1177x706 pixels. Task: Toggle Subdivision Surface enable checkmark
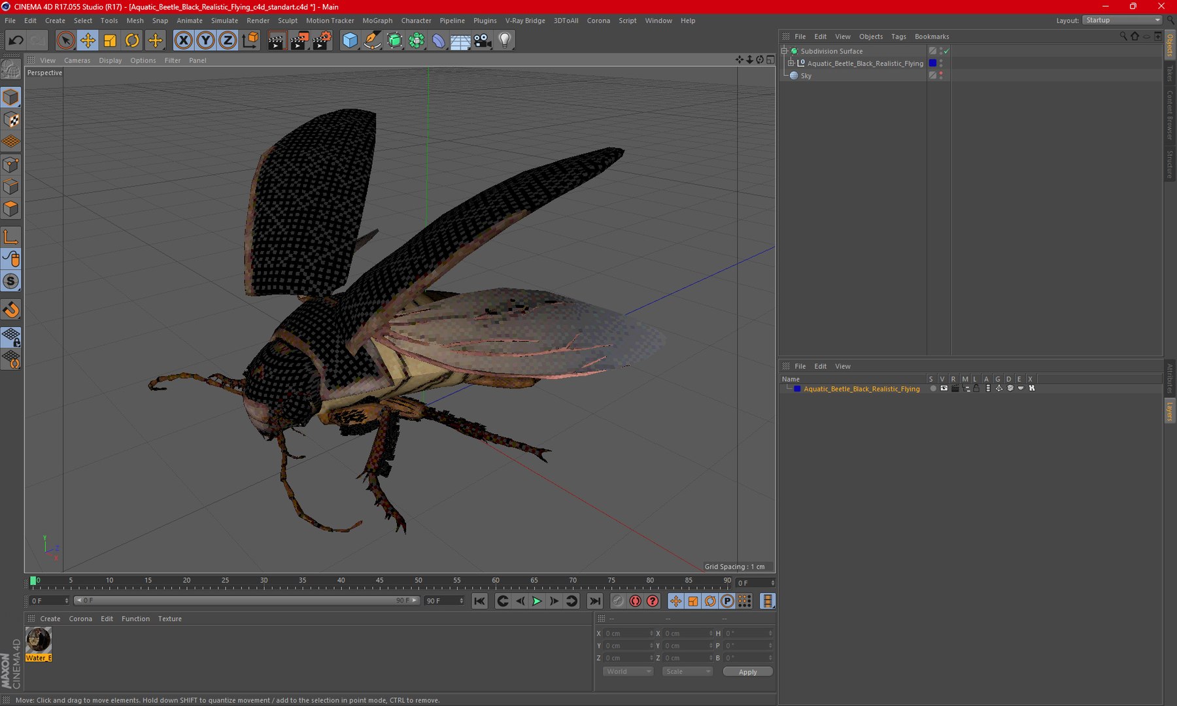pyautogui.click(x=946, y=51)
